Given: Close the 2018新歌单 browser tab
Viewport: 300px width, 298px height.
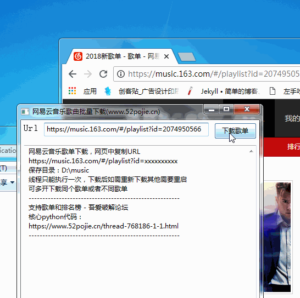Looking at the screenshot, I should pyautogui.click(x=166, y=56).
